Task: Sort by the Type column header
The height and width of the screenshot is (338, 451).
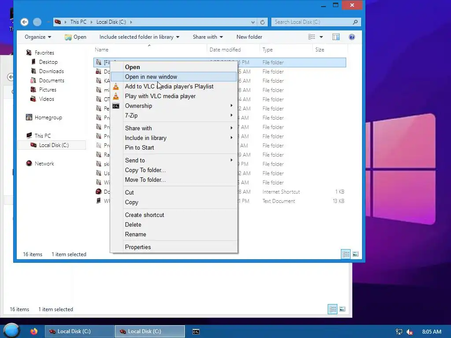Action: click(267, 49)
